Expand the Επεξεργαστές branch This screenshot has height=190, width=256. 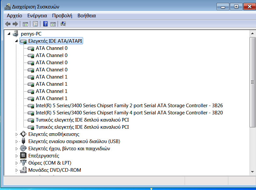(x=16, y=156)
